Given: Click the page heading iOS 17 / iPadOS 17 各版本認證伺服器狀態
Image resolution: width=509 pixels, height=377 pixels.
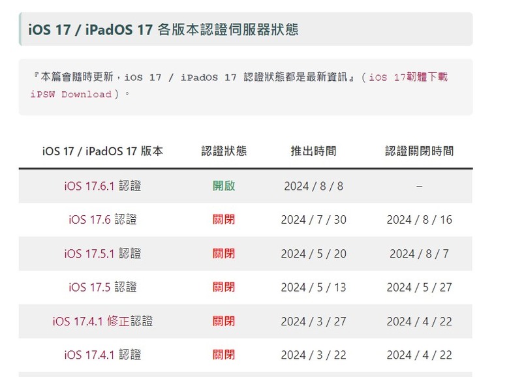Looking at the screenshot, I should 163,29.
